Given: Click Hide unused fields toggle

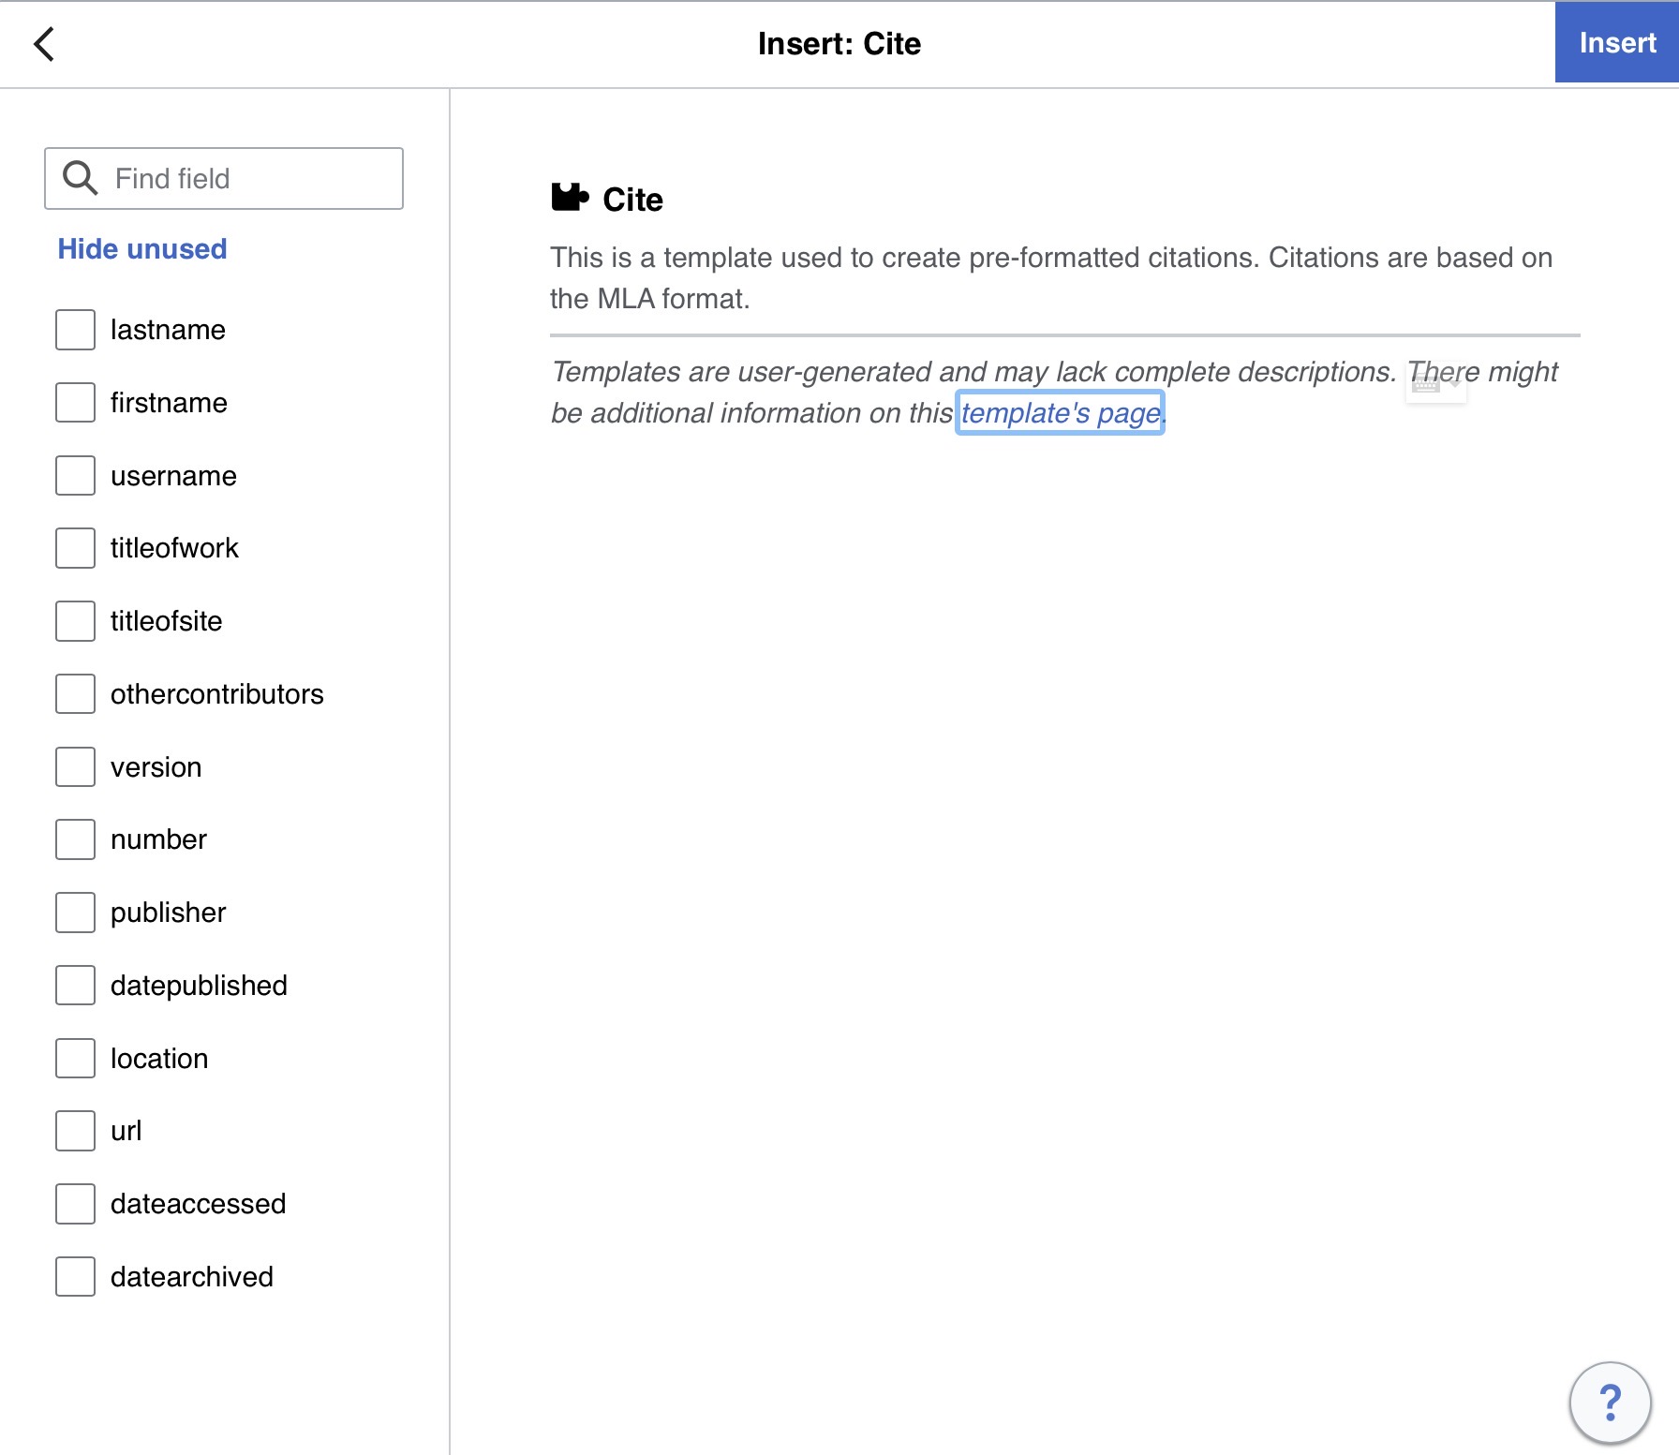Looking at the screenshot, I should pyautogui.click(x=142, y=249).
